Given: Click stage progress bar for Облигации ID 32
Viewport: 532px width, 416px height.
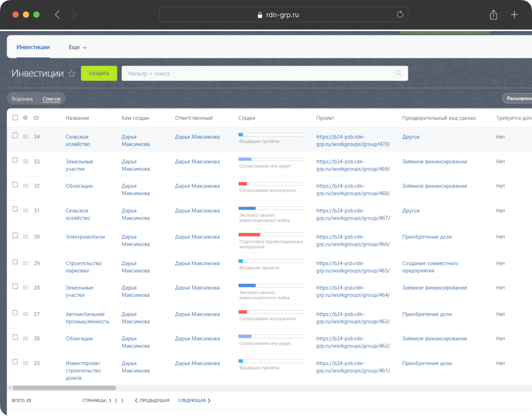Looking at the screenshot, I should (271, 184).
